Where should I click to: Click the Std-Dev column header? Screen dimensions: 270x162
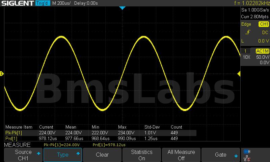(x=152, y=127)
